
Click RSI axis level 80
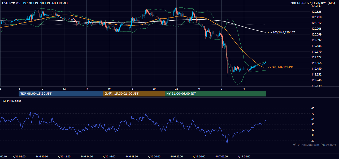[313, 108]
